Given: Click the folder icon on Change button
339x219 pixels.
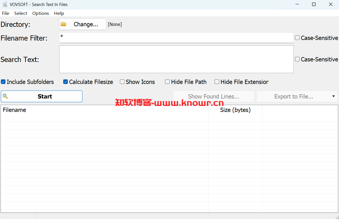Looking at the screenshot, I should [x=64, y=24].
